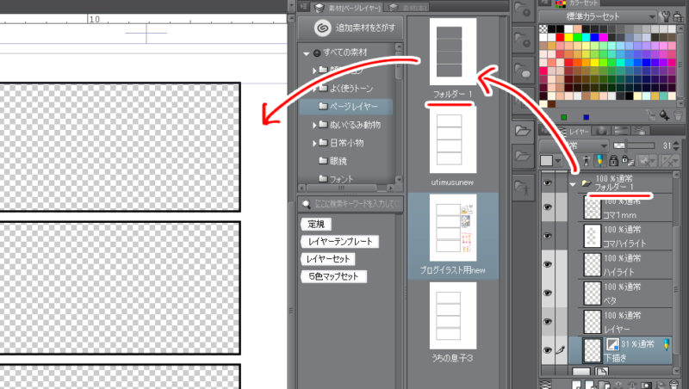The height and width of the screenshot is (389, 689).
Task: Select the 眼鏡 folder
Action: click(x=333, y=161)
